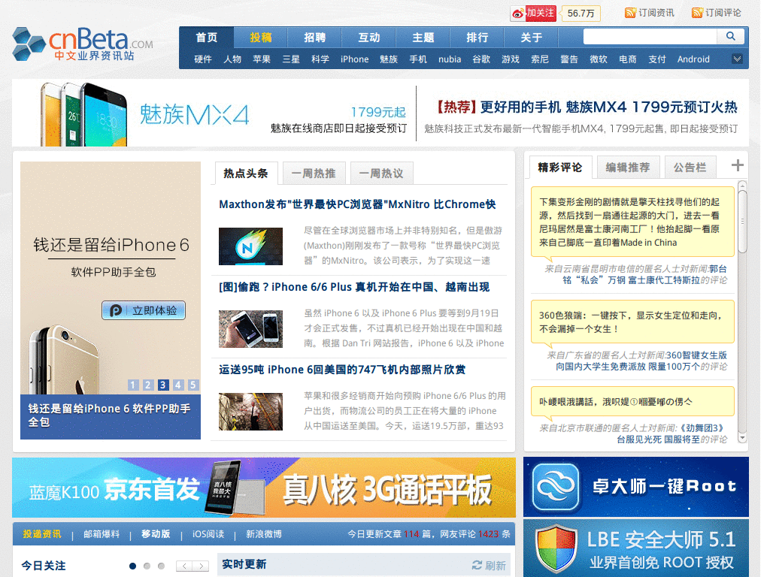Open the Maxthon MxNitro headline
770x577 pixels.
tap(357, 204)
